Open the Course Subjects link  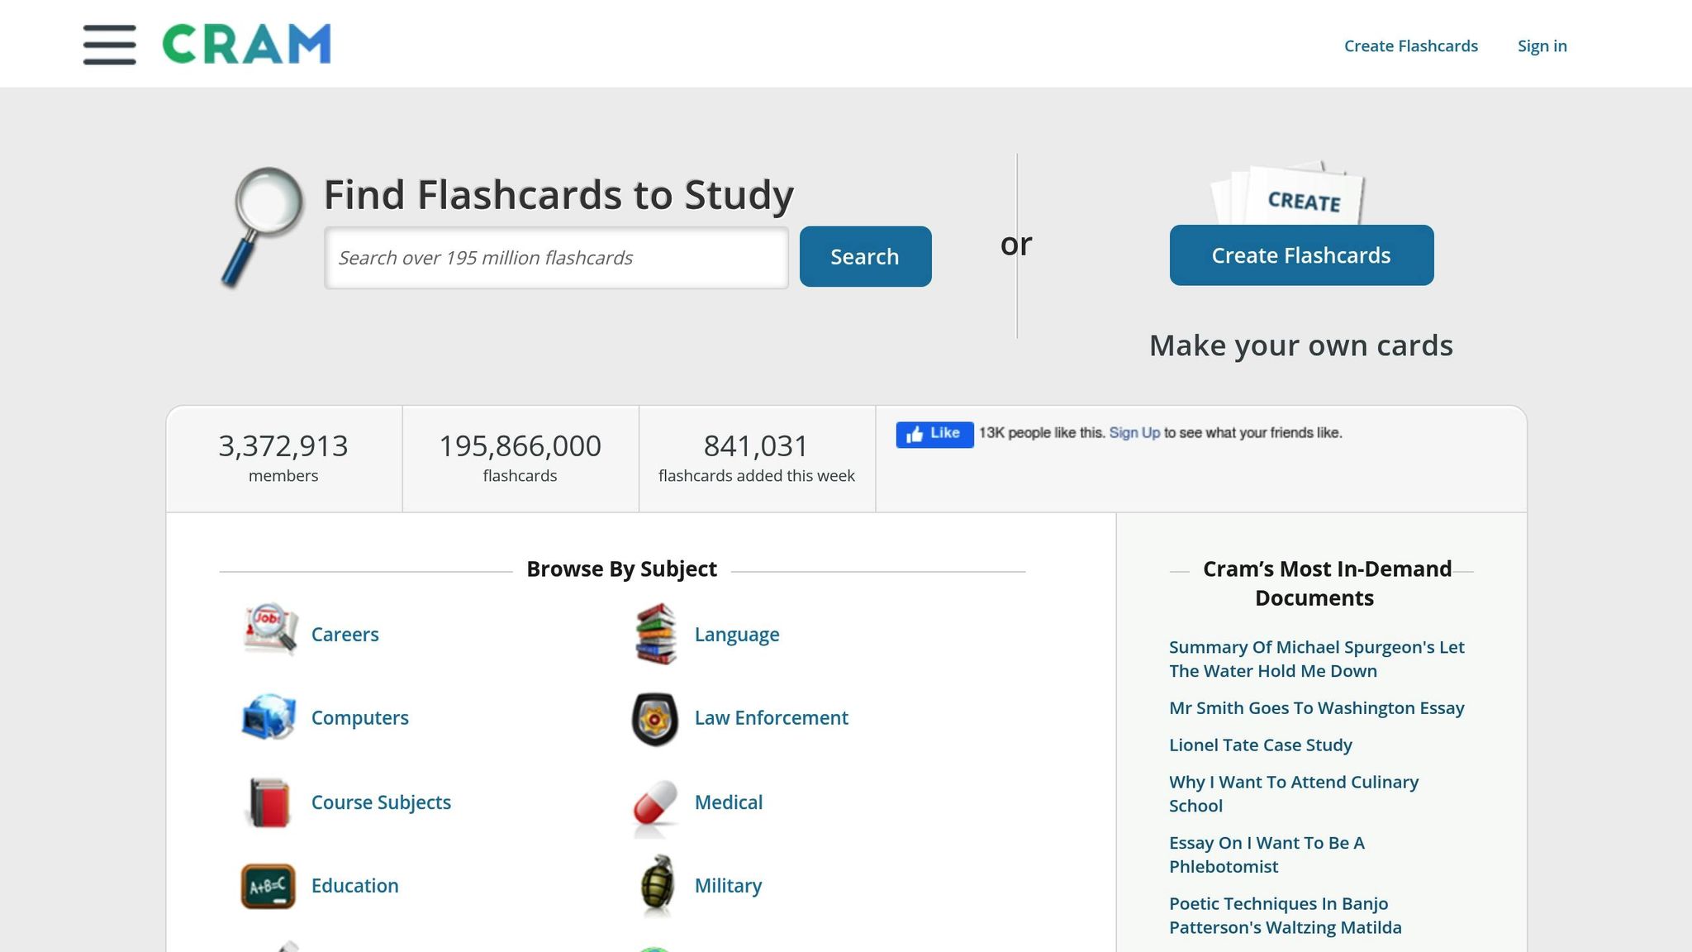[x=381, y=802]
